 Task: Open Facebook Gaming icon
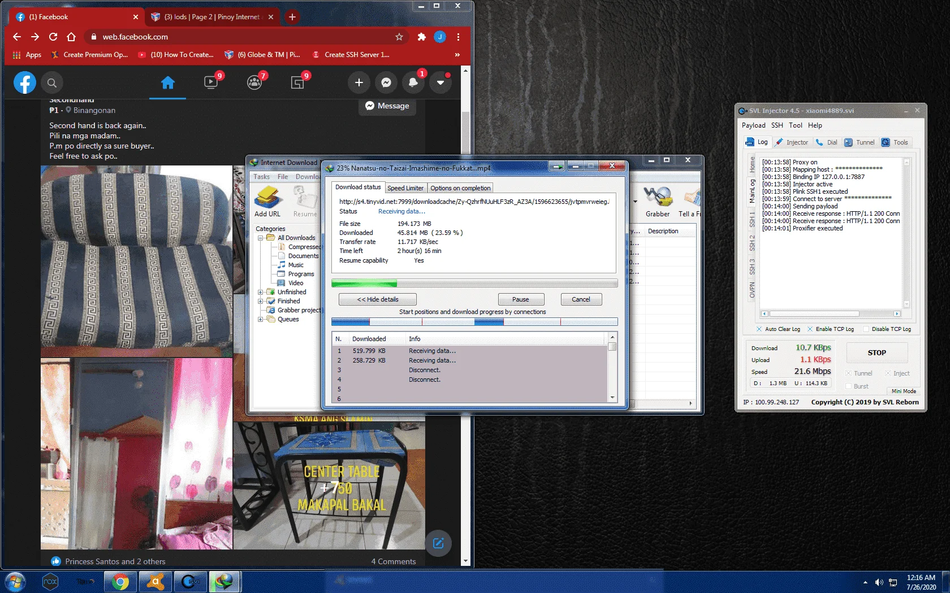(x=297, y=82)
